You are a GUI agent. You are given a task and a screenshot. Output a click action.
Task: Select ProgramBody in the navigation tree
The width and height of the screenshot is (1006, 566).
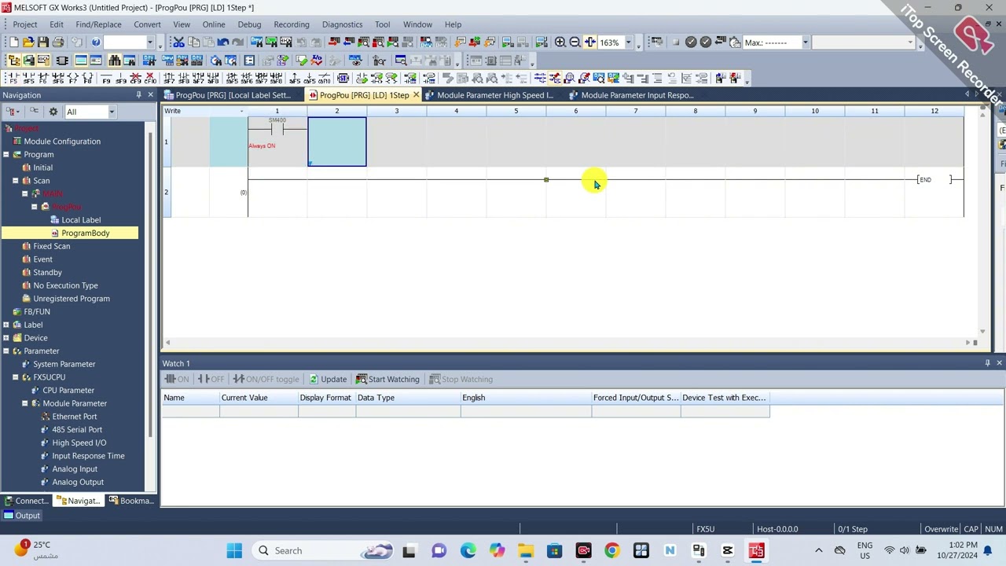[x=86, y=233]
